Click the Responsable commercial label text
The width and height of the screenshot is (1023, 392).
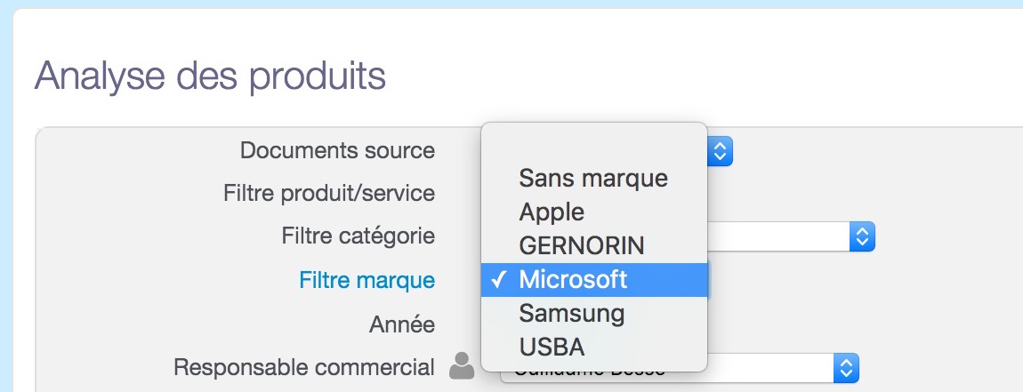click(304, 367)
